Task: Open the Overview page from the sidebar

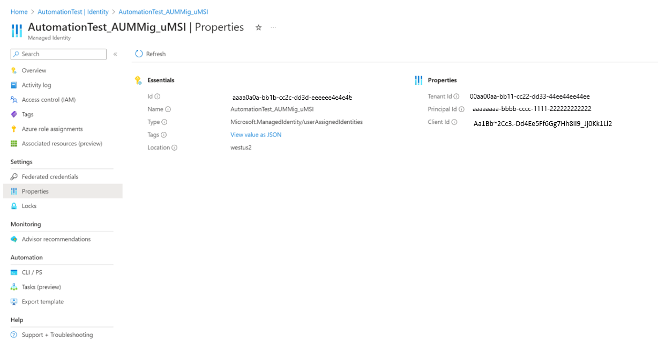Action: [x=33, y=70]
